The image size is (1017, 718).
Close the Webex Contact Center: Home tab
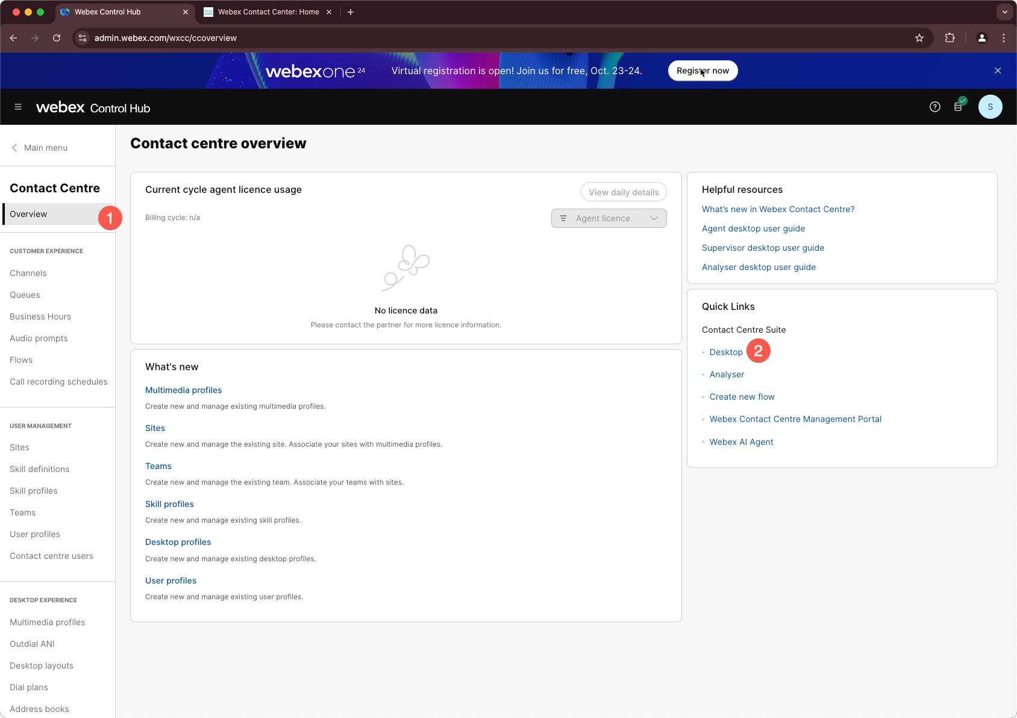(329, 11)
